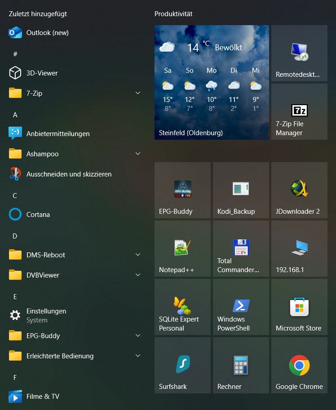The height and width of the screenshot is (410, 336).
Task: Start the JDownloader 2 tile
Action: [x=300, y=190]
